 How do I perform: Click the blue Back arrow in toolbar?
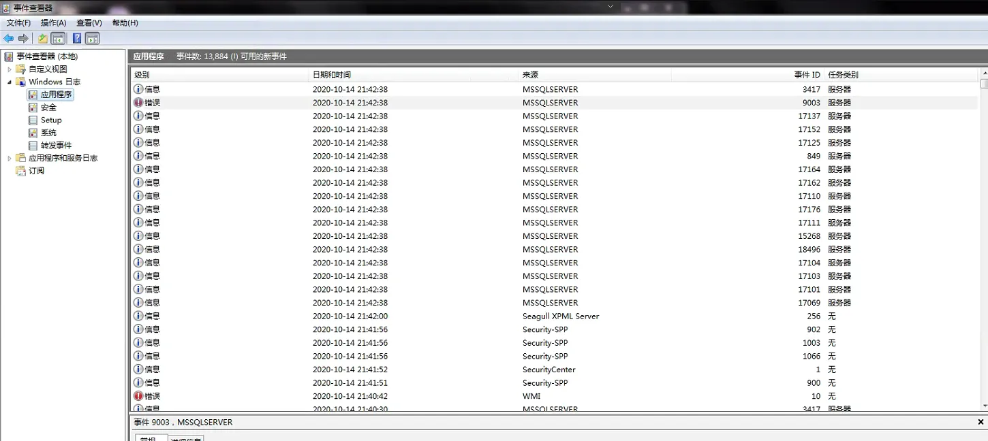click(9, 39)
